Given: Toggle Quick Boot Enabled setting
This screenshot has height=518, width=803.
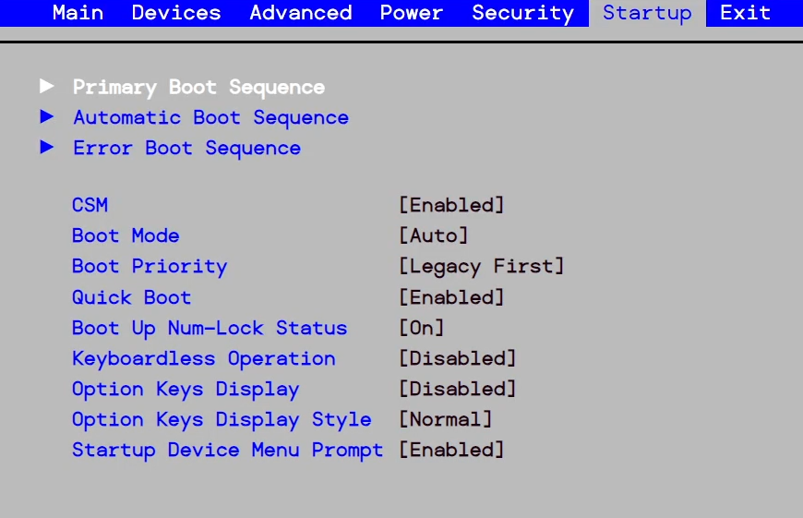Looking at the screenshot, I should pos(451,297).
